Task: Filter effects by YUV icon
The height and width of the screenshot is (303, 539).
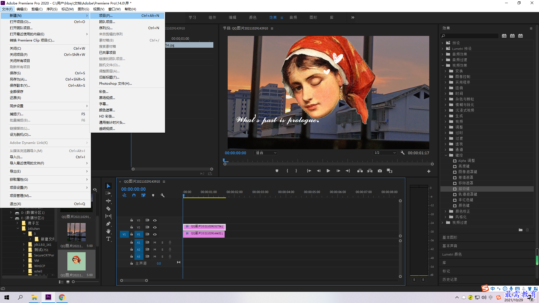Action: point(520,36)
